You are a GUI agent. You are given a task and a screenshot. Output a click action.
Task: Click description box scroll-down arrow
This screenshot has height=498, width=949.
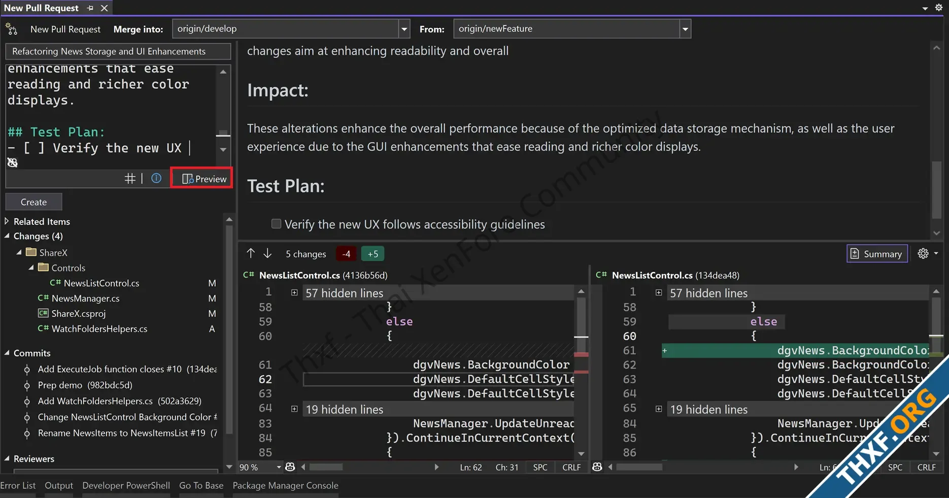click(223, 150)
